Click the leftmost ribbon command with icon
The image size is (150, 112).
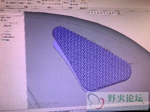pos(11,3)
